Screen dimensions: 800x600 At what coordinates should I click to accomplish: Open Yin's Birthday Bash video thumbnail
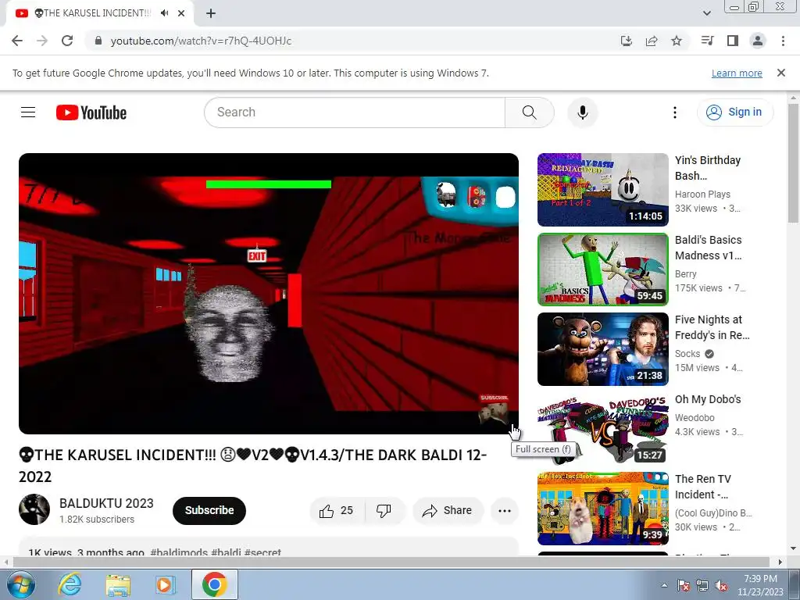(x=602, y=190)
